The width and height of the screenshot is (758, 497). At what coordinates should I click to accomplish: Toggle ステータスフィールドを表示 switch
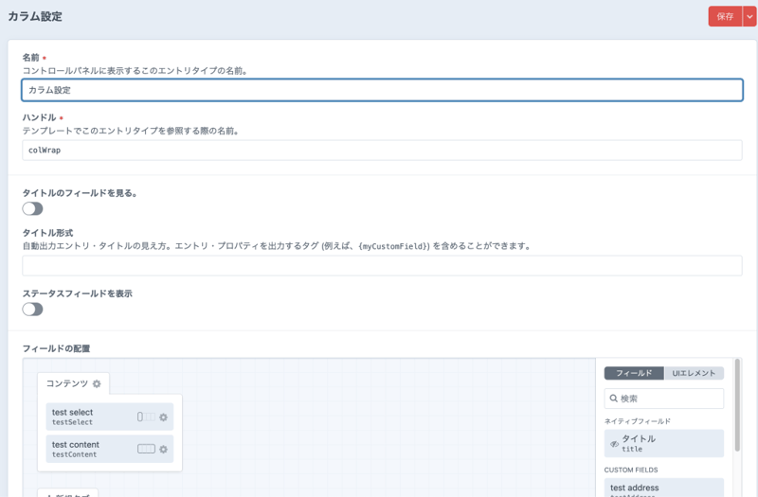(33, 309)
